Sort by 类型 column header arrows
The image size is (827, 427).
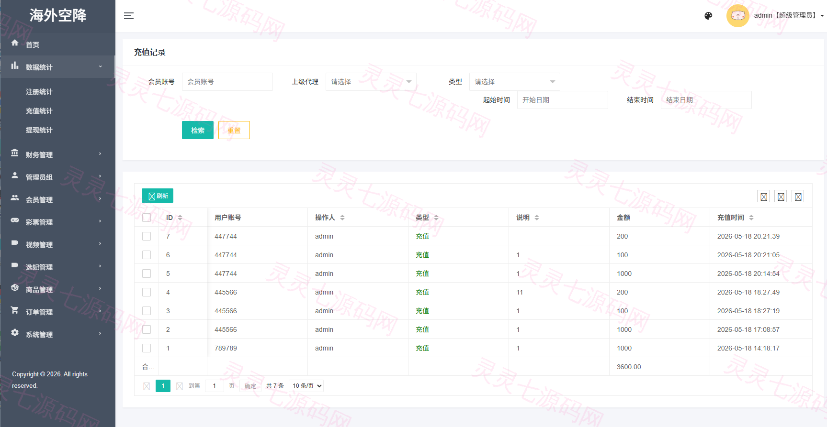[x=436, y=218]
